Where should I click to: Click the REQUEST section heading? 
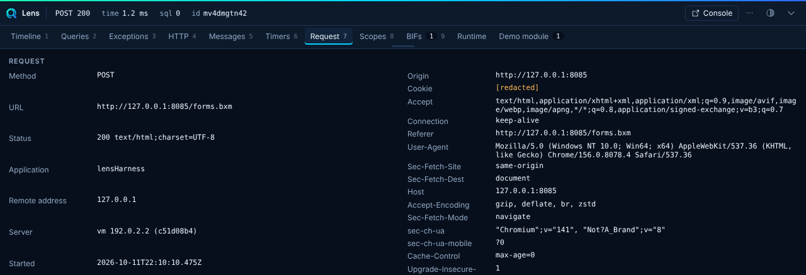click(x=26, y=61)
